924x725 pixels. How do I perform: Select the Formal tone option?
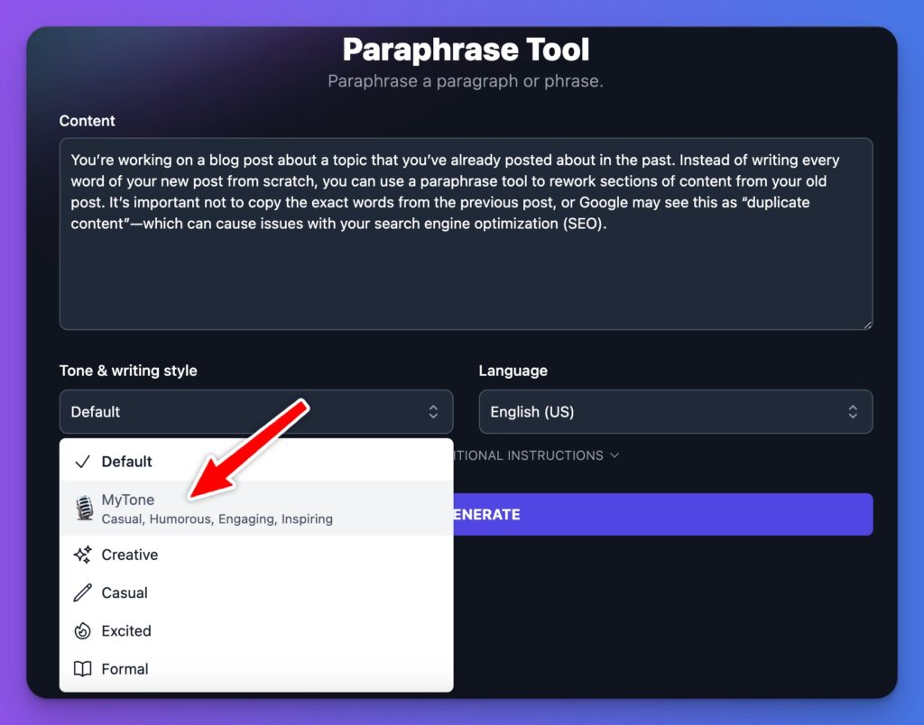[125, 668]
